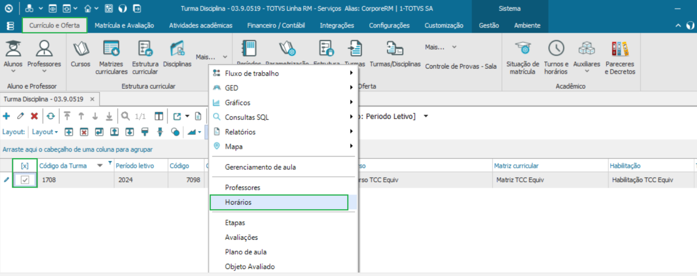697x276 pixels.
Task: Click the paint roller format icon
Action: 145,132
